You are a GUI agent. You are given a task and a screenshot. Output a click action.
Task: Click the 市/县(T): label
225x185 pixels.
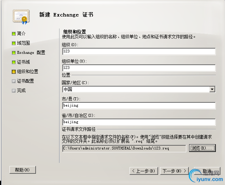pos(71,99)
